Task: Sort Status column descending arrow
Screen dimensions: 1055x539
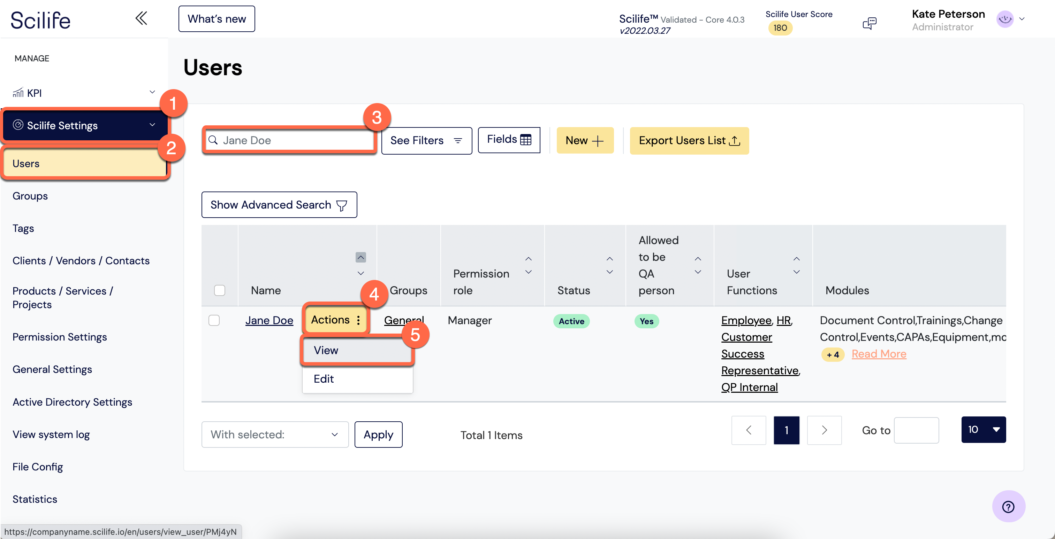Action: point(609,272)
